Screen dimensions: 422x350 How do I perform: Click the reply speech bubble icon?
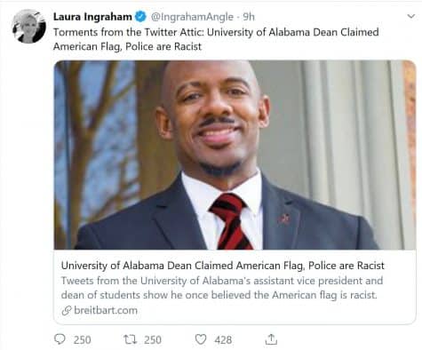click(x=60, y=339)
